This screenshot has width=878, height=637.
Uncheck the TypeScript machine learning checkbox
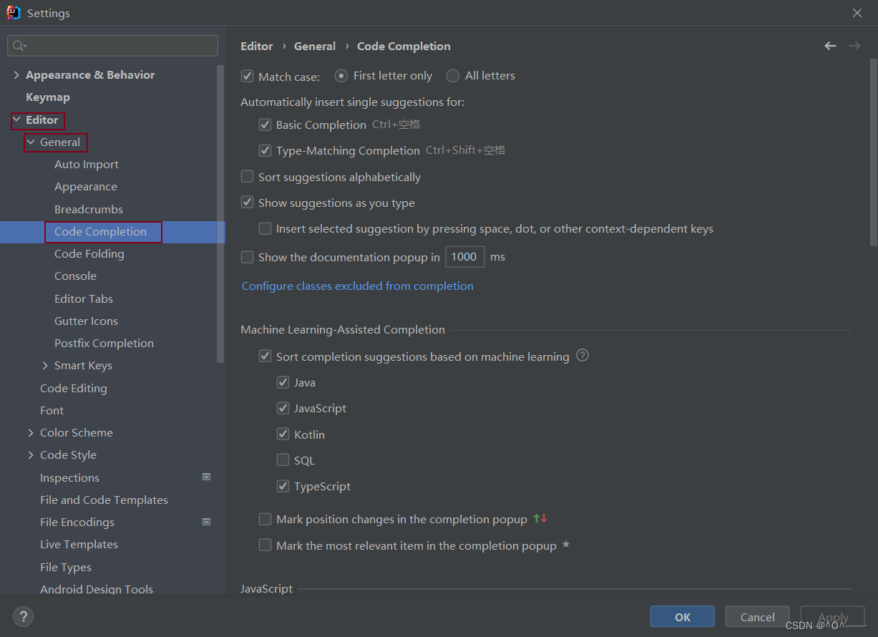pos(283,486)
